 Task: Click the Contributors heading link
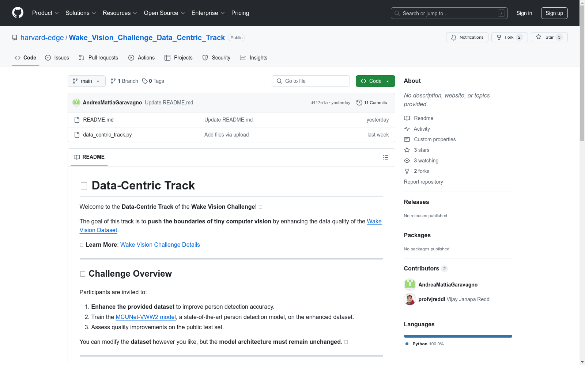point(426,268)
